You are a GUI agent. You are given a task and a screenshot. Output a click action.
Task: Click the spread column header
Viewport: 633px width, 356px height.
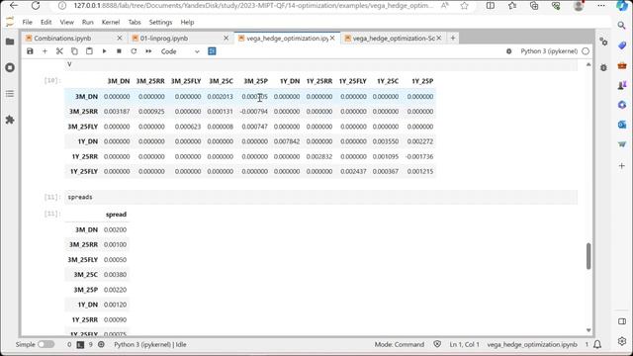tap(116, 215)
